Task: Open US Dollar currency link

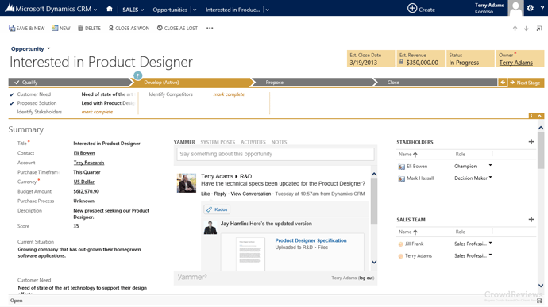Action: tap(84, 182)
